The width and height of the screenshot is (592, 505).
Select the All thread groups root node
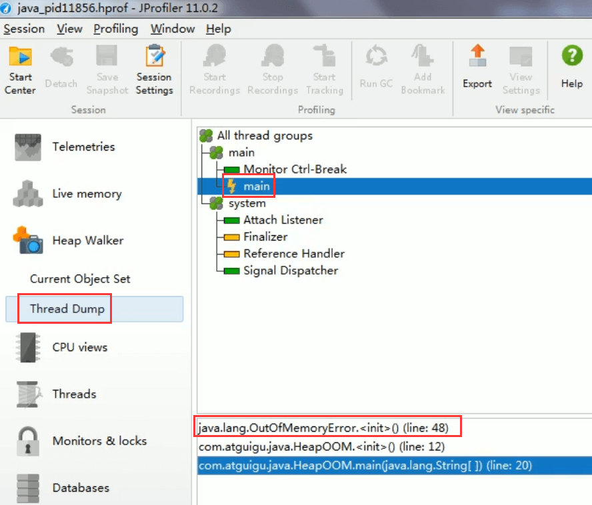(x=265, y=135)
